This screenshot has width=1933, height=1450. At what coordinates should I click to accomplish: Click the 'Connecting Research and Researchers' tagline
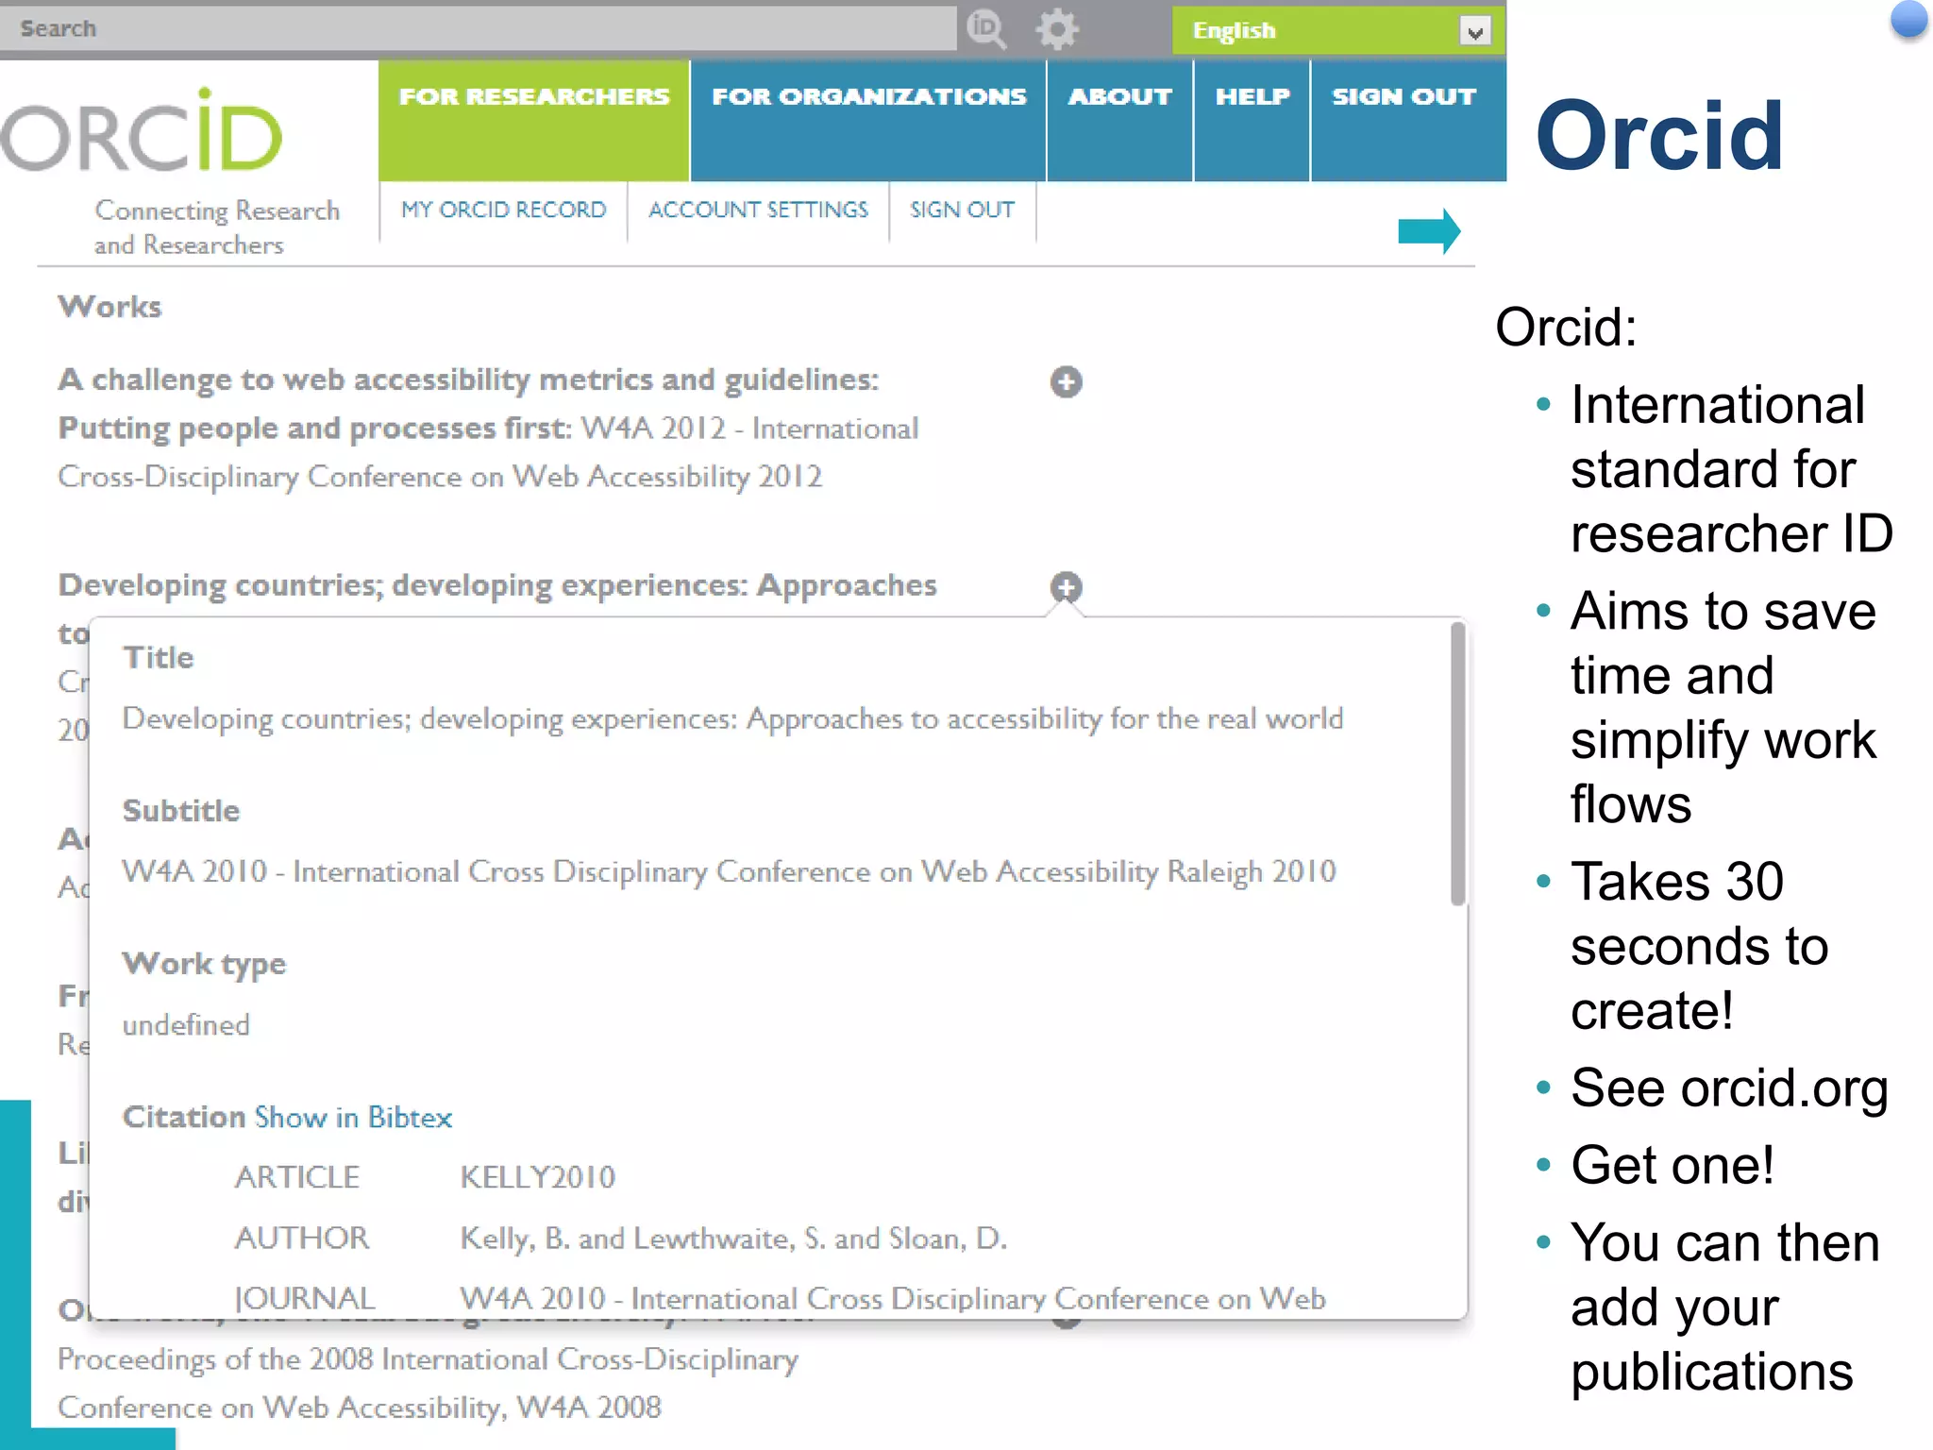click(x=217, y=228)
